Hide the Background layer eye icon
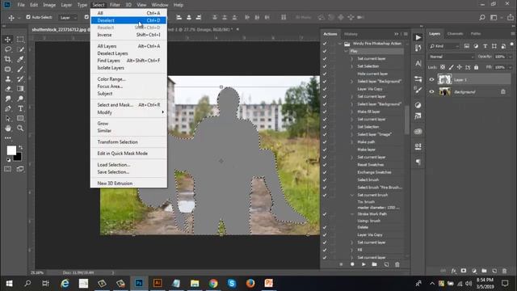This screenshot has height=291, width=517. [431, 91]
